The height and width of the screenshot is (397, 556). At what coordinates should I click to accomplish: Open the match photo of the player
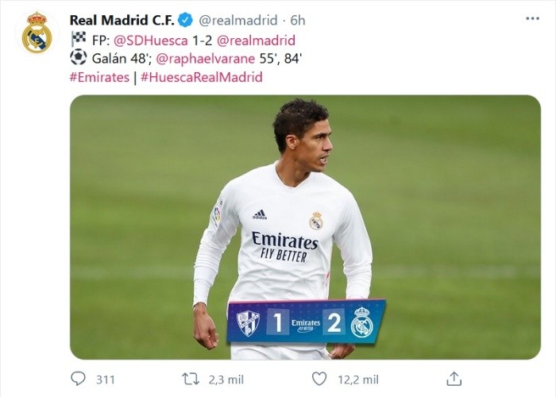click(x=305, y=227)
